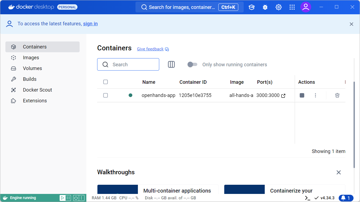The image size is (360, 202).
Task: Select the openhands-app row checkbox
Action: [106, 95]
